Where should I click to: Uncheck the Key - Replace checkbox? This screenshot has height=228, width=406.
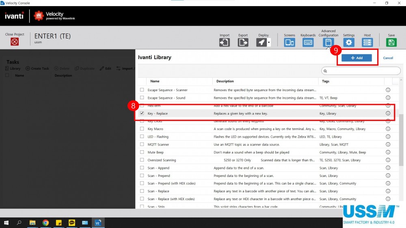(142, 113)
